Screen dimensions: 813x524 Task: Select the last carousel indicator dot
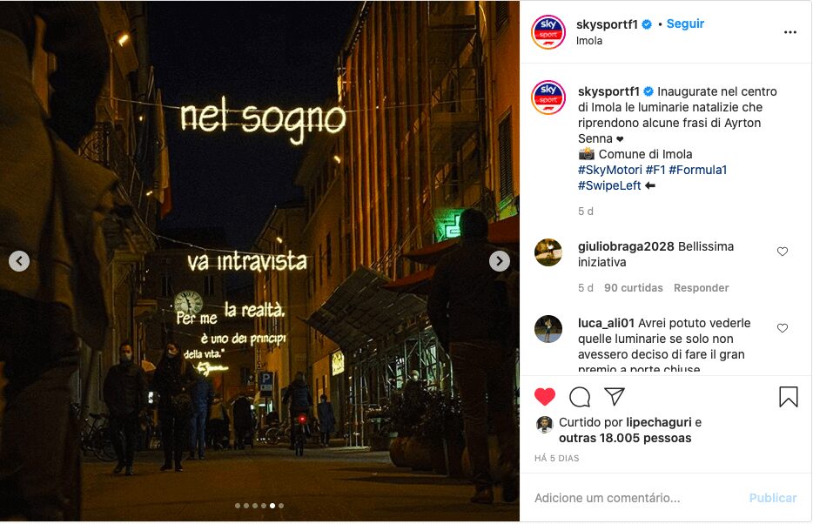point(281,506)
